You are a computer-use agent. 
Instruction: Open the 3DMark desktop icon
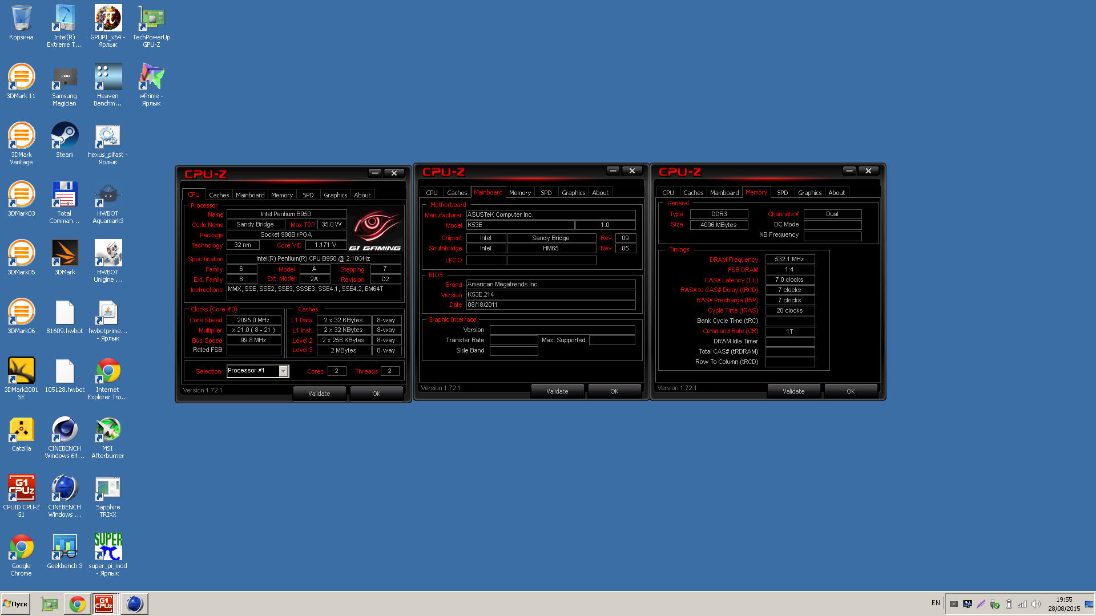click(65, 258)
